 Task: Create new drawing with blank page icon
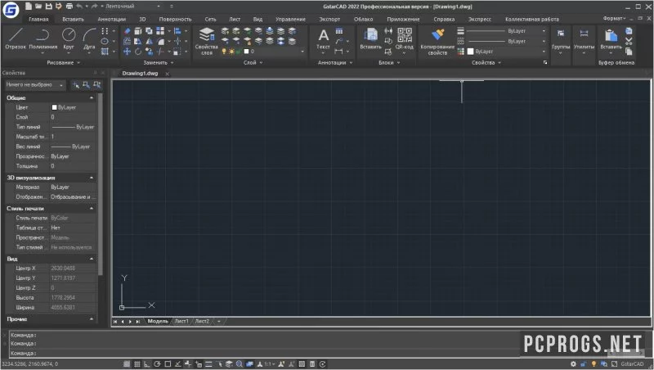click(29, 7)
